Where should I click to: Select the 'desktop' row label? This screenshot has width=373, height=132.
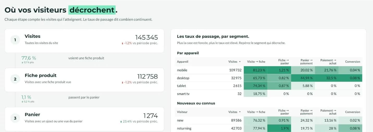183,78
